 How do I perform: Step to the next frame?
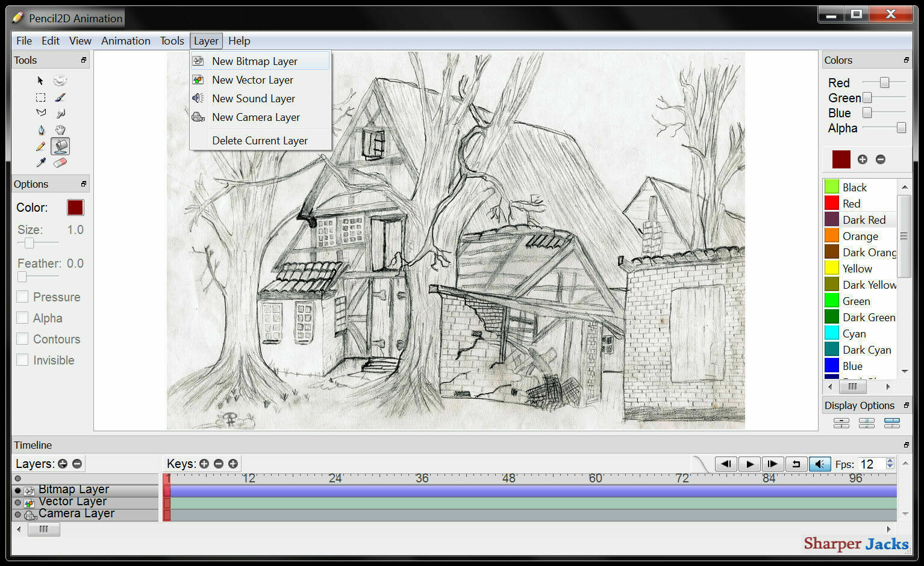[x=773, y=464]
